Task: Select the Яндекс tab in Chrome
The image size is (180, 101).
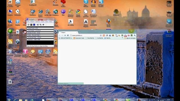Action: pyautogui.click(x=68, y=33)
